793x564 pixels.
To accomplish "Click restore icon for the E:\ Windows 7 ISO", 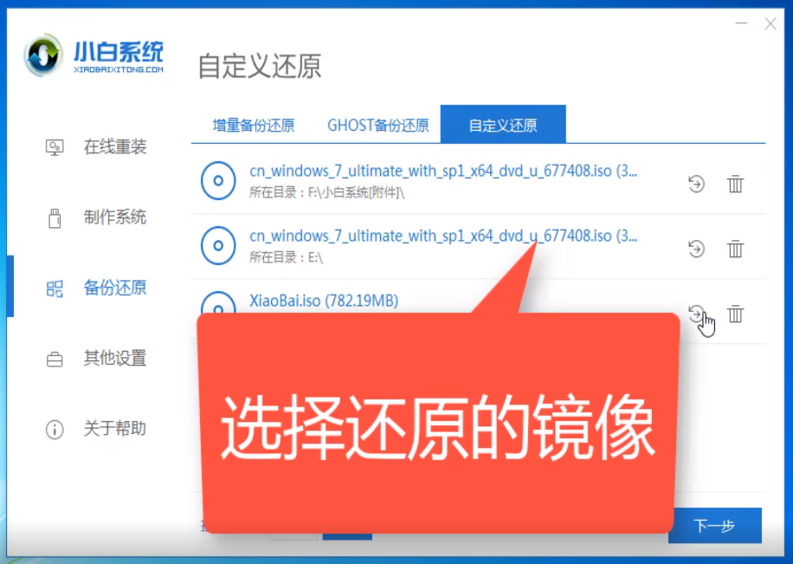I will click(x=696, y=249).
